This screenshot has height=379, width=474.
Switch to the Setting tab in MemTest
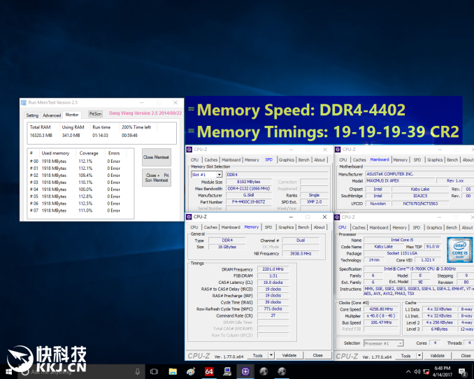[x=32, y=115]
